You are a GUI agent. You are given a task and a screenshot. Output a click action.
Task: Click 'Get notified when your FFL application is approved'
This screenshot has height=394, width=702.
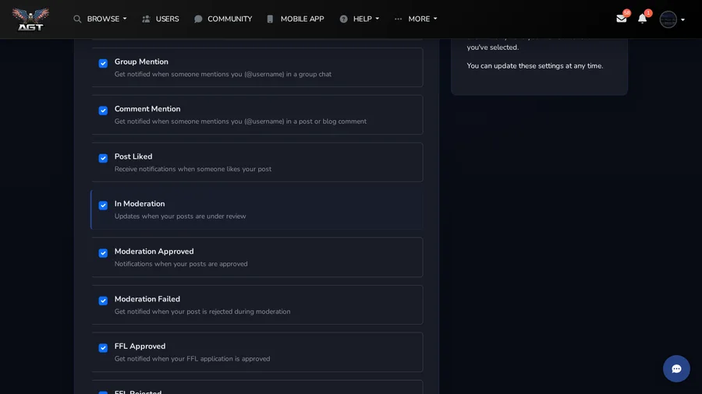click(192, 359)
